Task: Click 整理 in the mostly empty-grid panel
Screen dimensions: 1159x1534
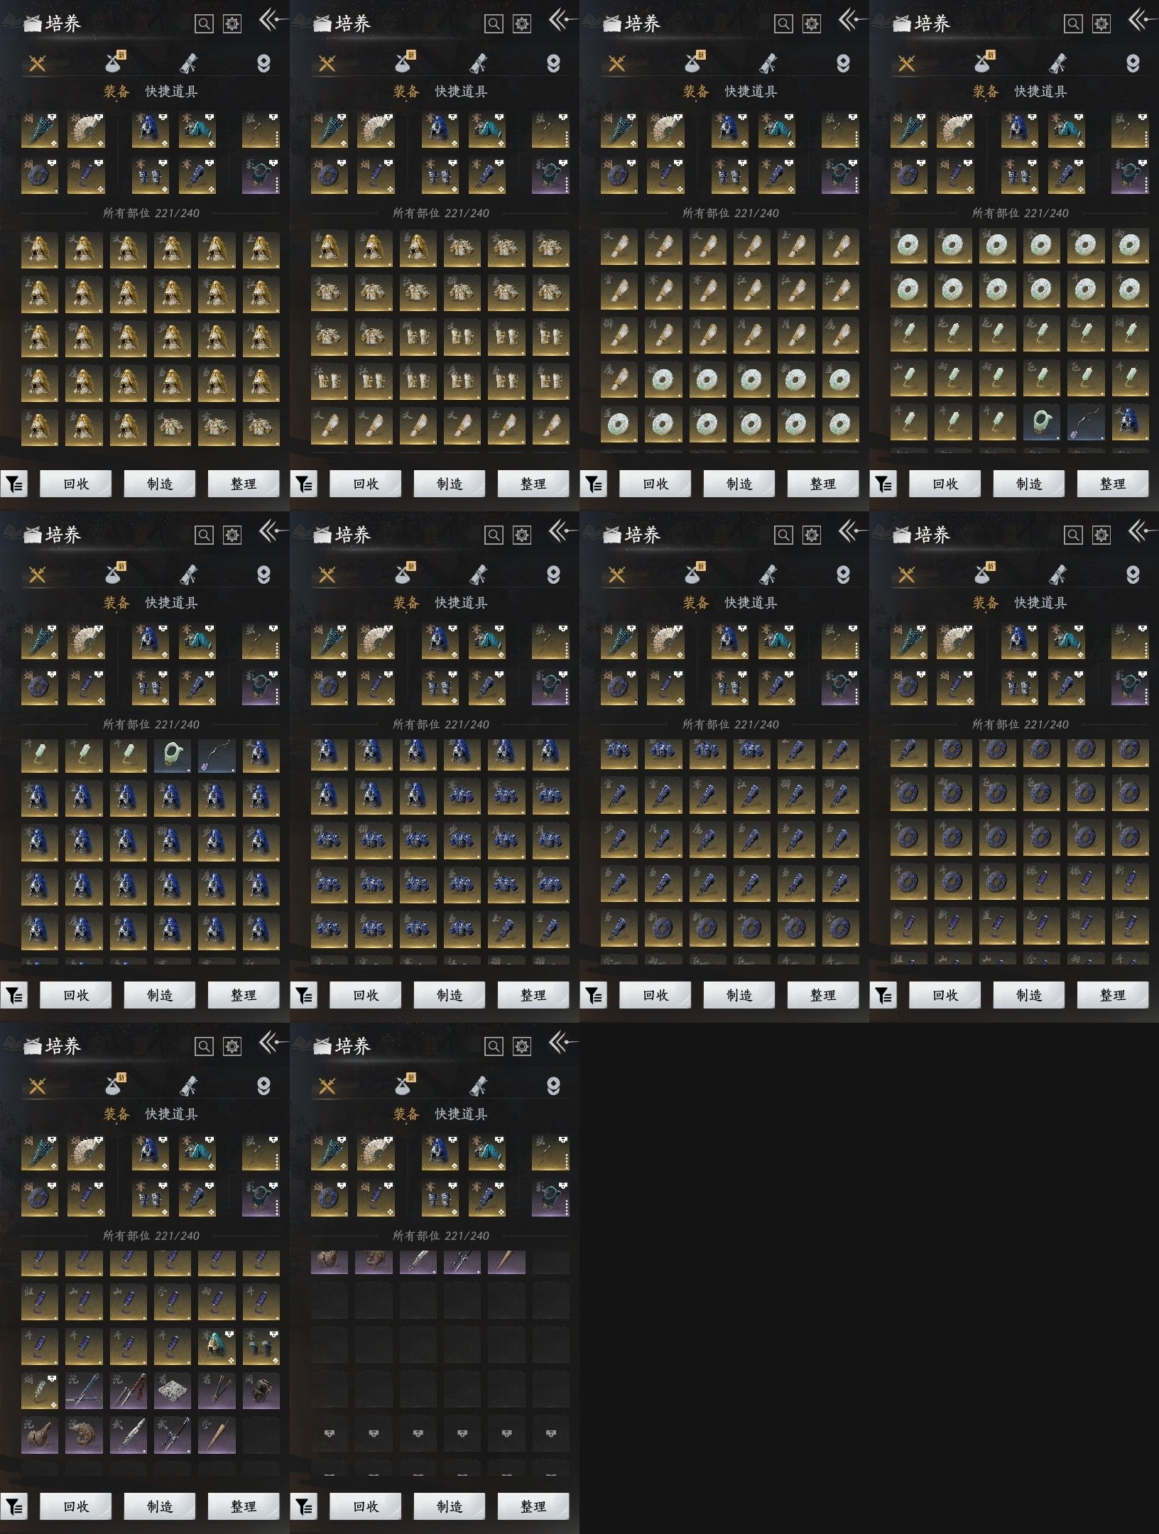Action: coord(533,1506)
